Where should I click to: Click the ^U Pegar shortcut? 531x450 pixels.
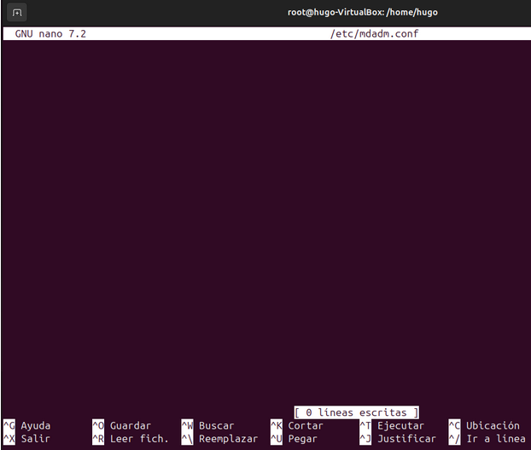[294, 439]
